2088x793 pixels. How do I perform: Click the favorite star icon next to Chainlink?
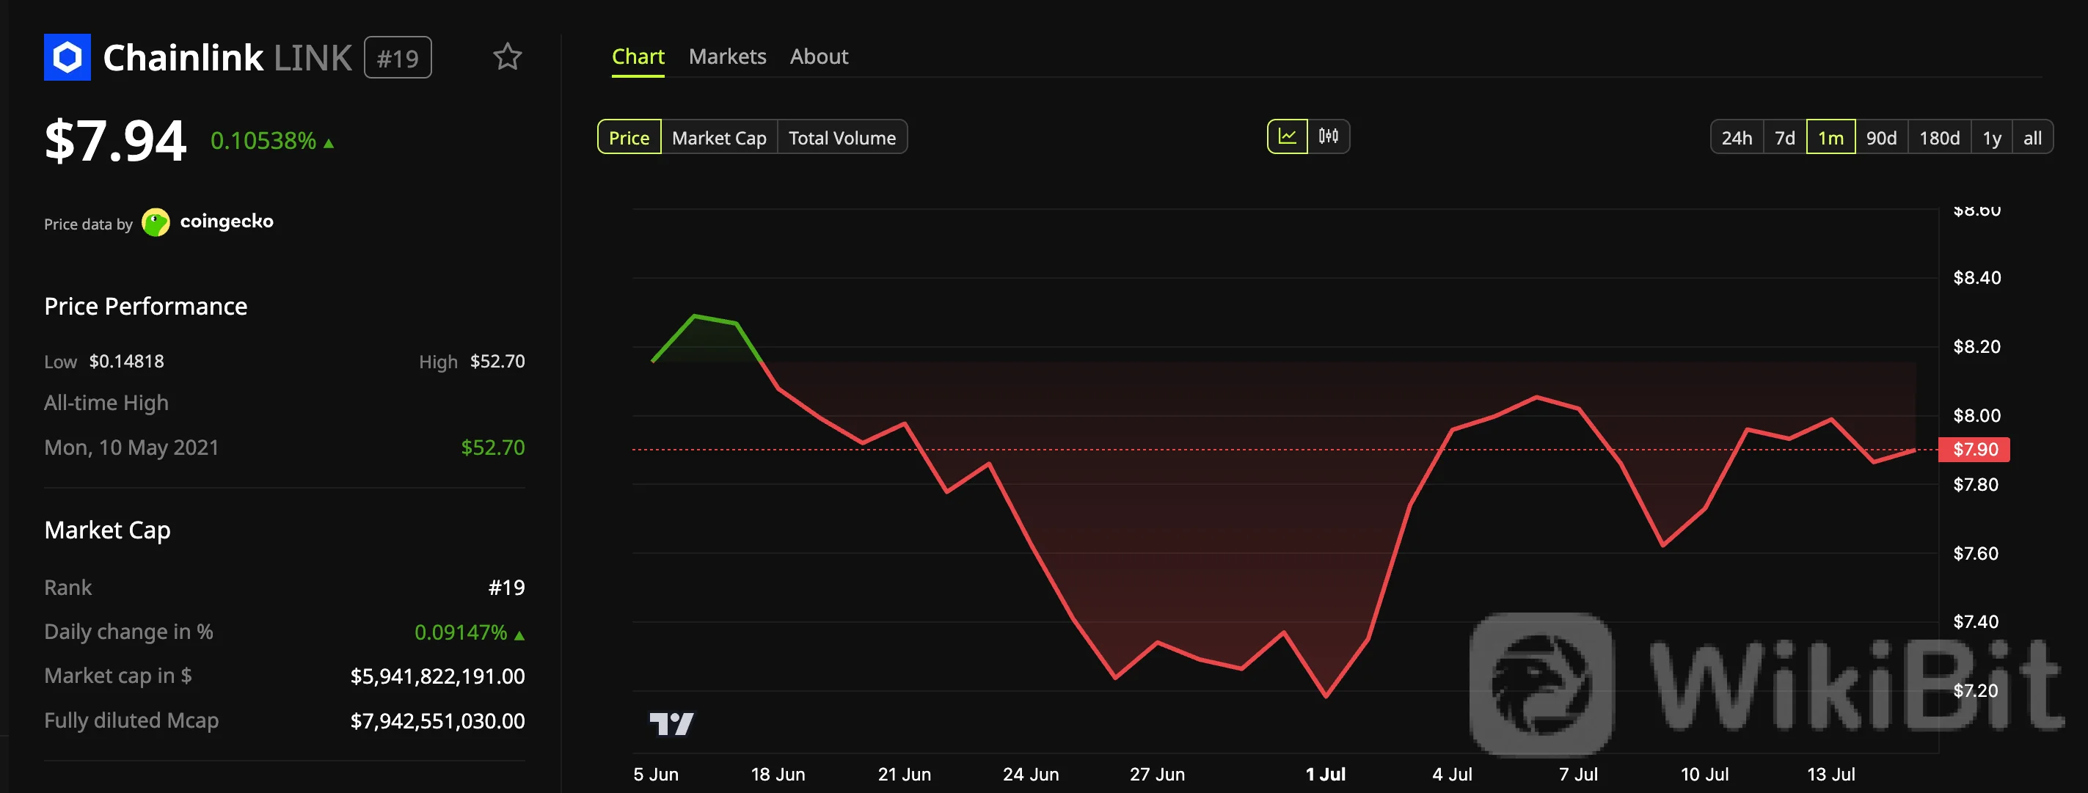coord(508,56)
